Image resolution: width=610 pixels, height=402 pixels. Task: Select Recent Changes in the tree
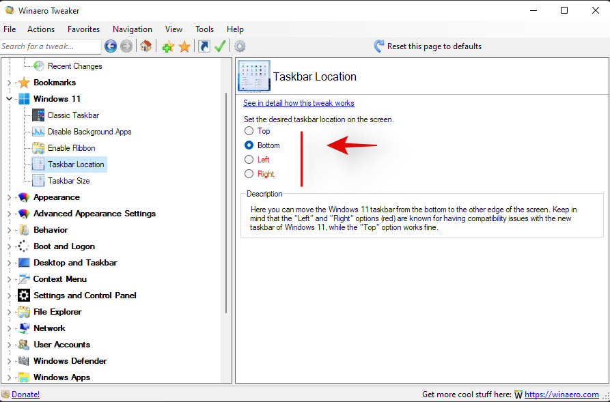coord(74,66)
